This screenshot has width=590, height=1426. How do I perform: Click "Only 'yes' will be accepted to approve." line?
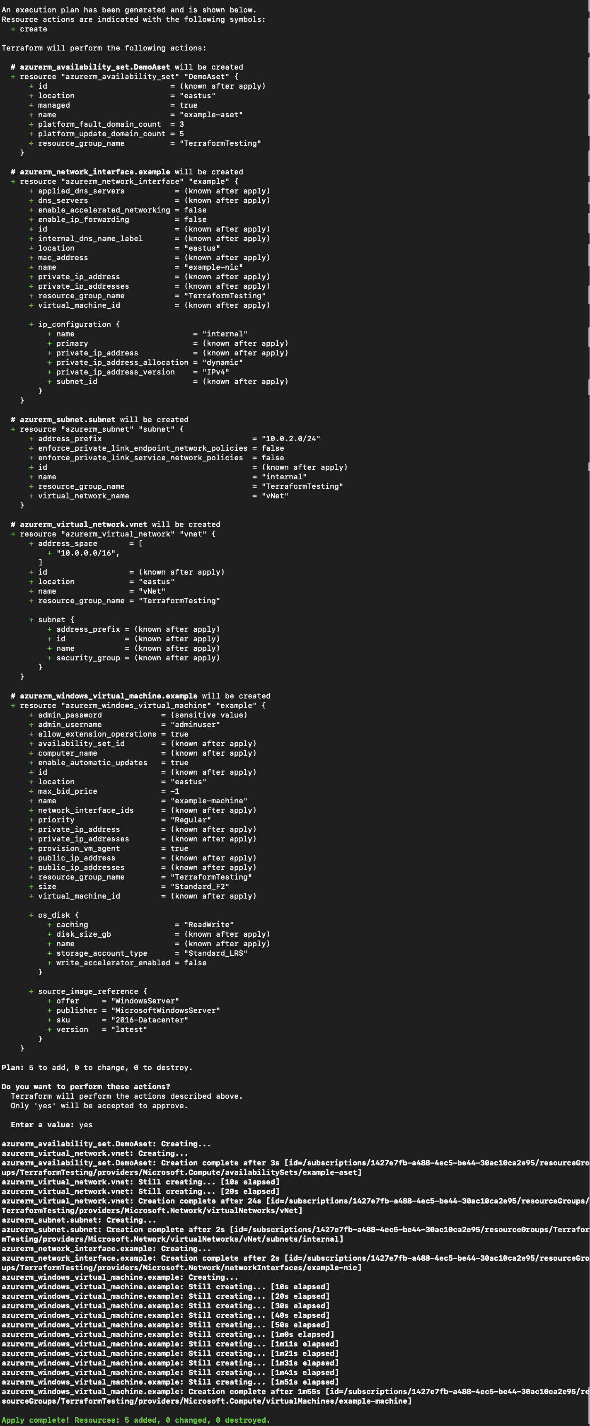click(x=99, y=1106)
